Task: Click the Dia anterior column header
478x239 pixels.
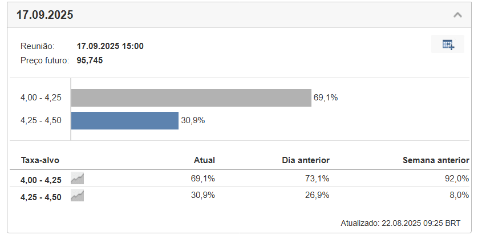Action: (x=306, y=160)
